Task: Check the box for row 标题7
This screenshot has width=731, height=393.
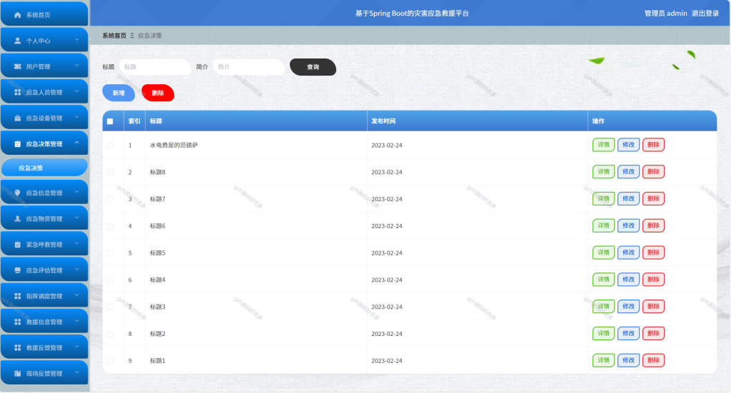Action: pos(110,199)
